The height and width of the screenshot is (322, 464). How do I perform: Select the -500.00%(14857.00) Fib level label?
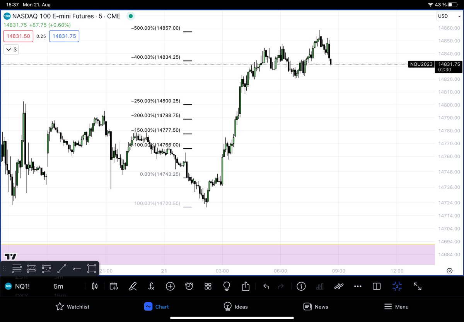(156, 28)
